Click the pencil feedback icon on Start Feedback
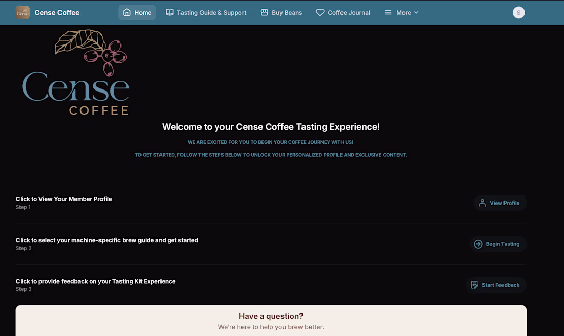 tap(474, 285)
